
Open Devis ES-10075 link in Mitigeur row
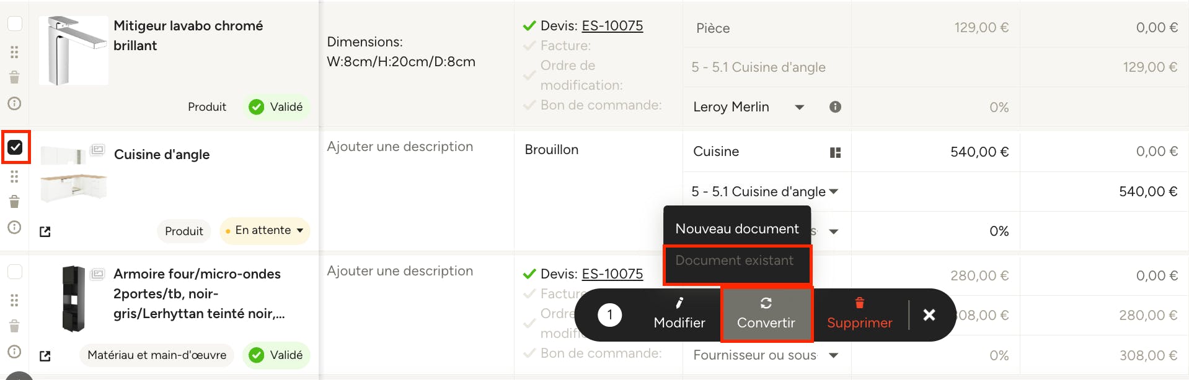pos(612,26)
